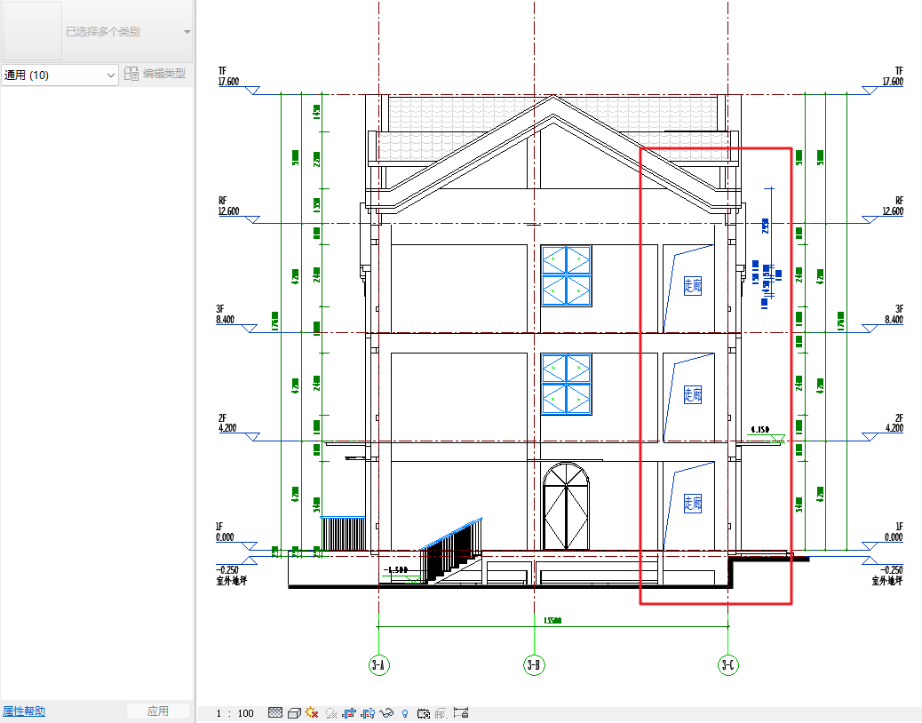Image resolution: width=922 pixels, height=723 pixels.
Task: Select the third-floor 走廊 room tag
Action: (x=693, y=285)
